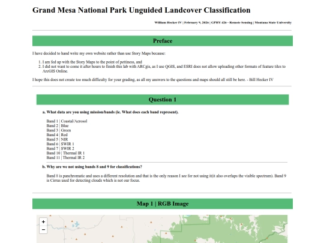Click the green forest area of the map
324x243 pixels.
coord(227,229)
